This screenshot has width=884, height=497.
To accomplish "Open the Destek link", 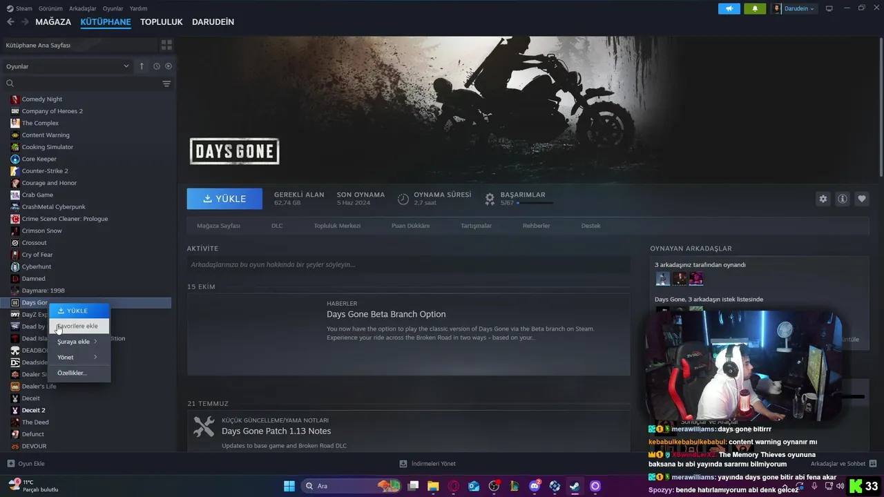I will (590, 226).
